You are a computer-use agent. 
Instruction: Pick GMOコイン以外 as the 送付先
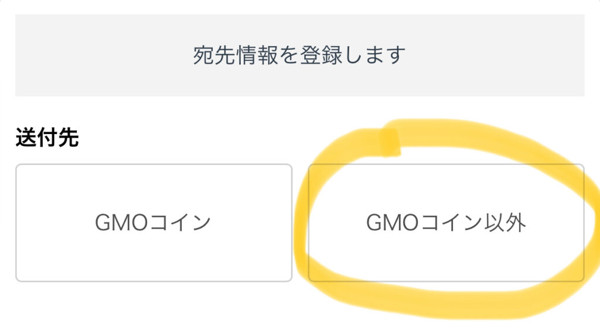coord(446,223)
